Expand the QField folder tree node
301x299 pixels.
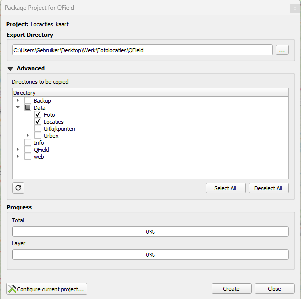tap(18, 149)
